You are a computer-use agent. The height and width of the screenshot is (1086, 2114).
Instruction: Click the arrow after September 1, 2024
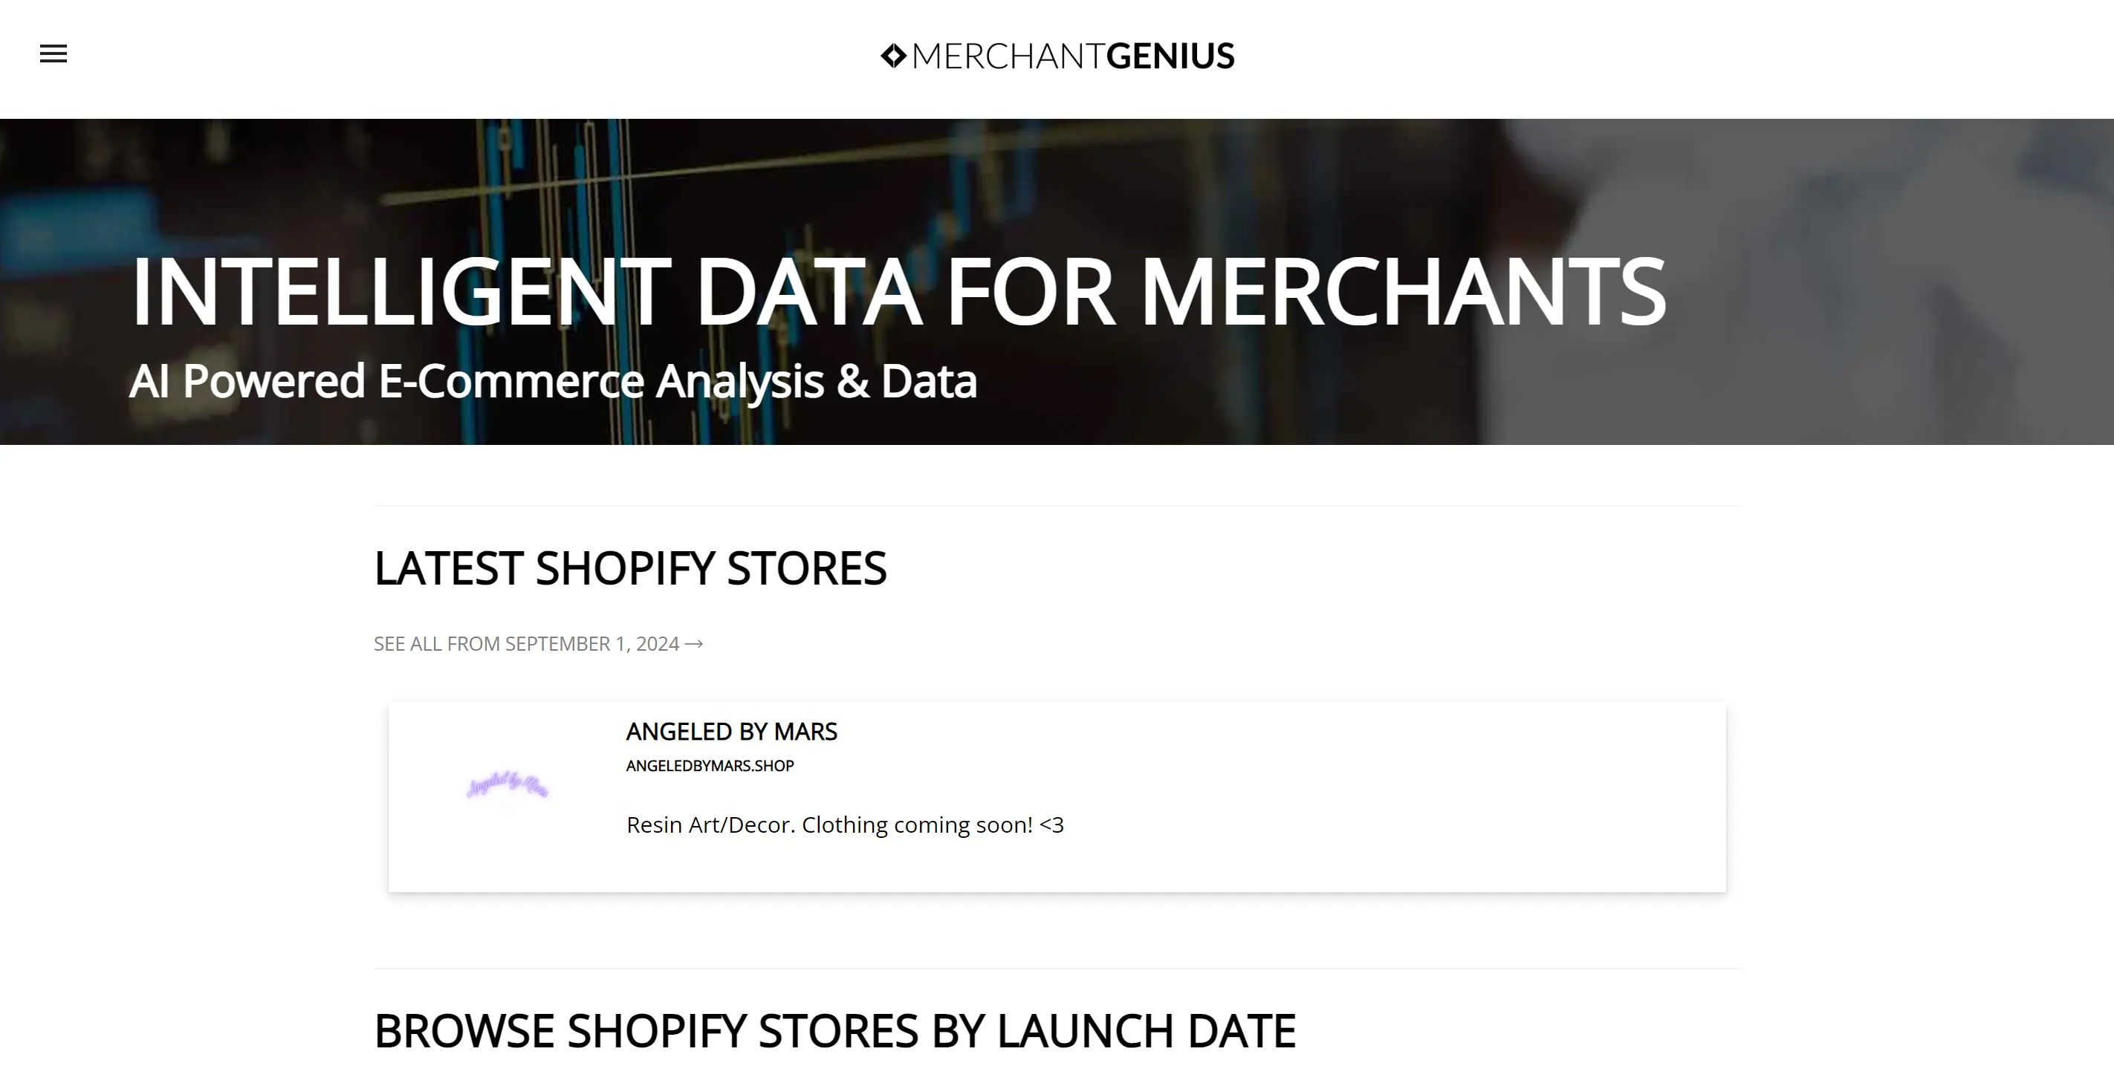pos(694,644)
